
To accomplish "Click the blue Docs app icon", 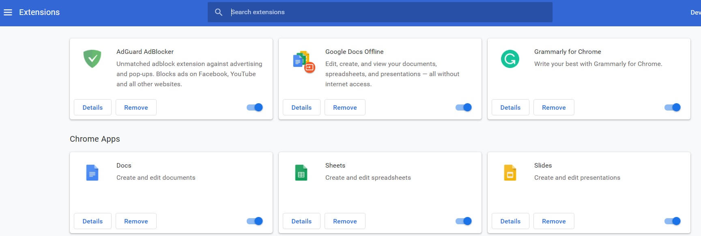I will [92, 173].
